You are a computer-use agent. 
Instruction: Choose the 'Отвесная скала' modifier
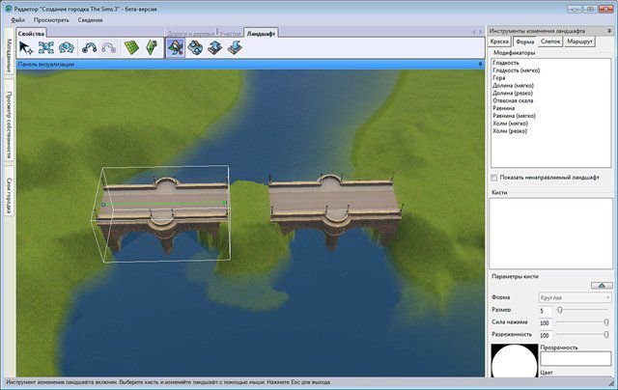(x=514, y=100)
